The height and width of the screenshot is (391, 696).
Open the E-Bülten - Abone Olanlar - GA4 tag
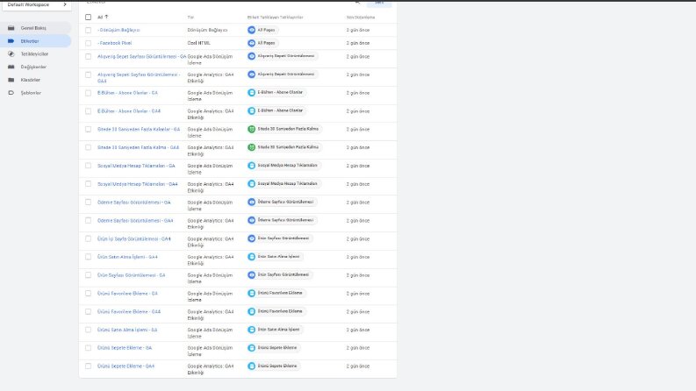pyautogui.click(x=129, y=111)
